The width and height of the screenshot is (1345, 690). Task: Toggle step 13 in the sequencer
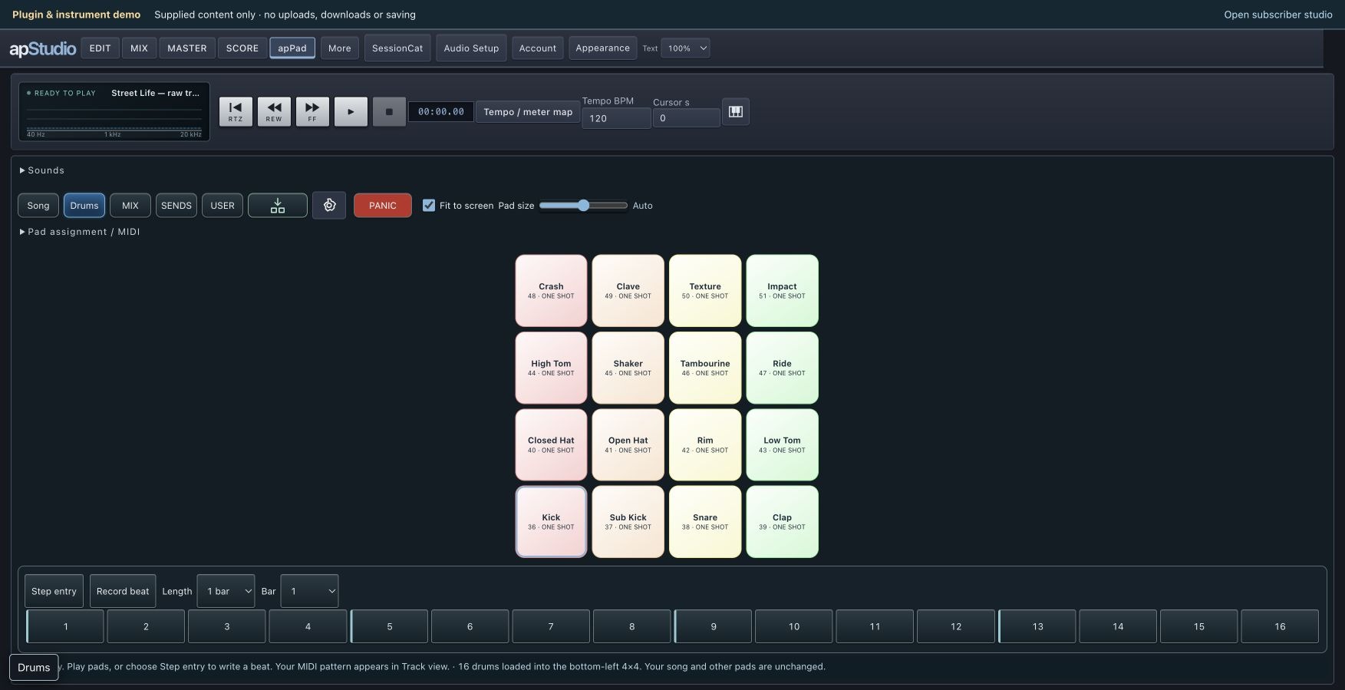click(x=1037, y=626)
